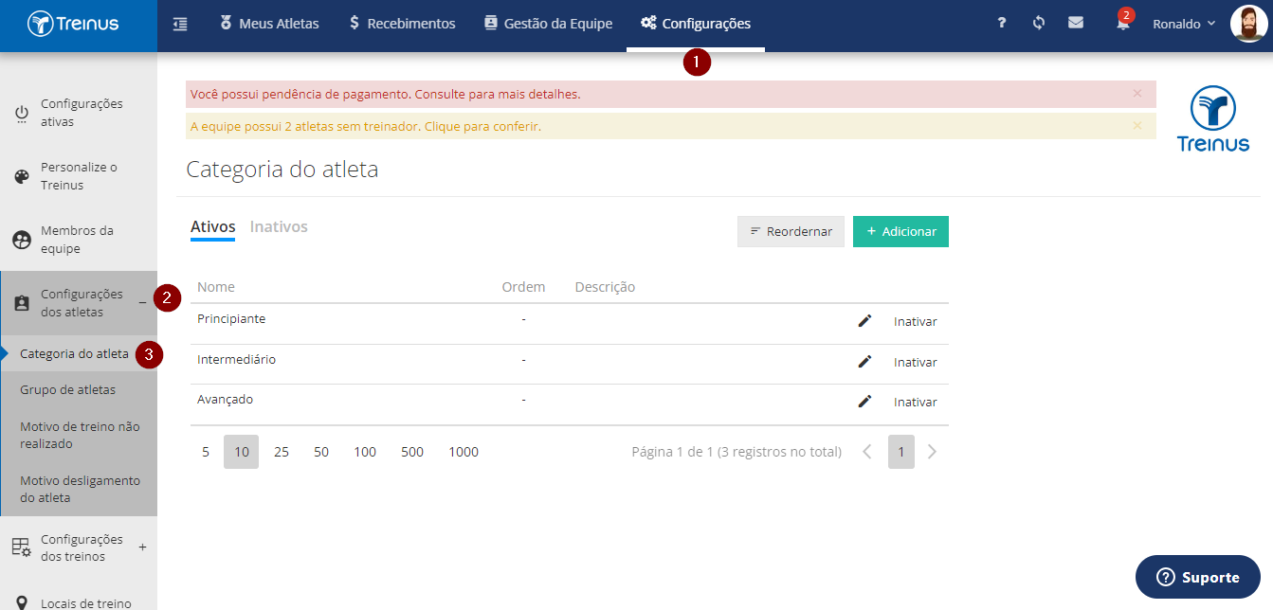This screenshot has width=1273, height=610.
Task: Go to next page arrow
Action: click(932, 452)
